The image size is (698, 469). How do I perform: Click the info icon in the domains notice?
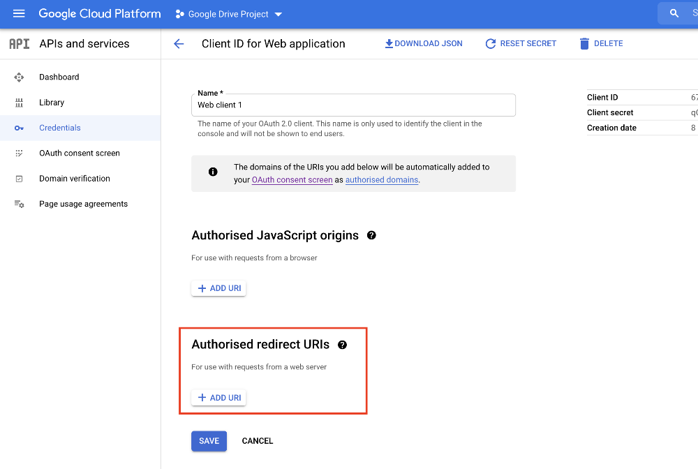[x=213, y=172]
